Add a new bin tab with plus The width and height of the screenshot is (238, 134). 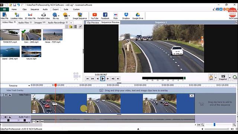[71, 23]
